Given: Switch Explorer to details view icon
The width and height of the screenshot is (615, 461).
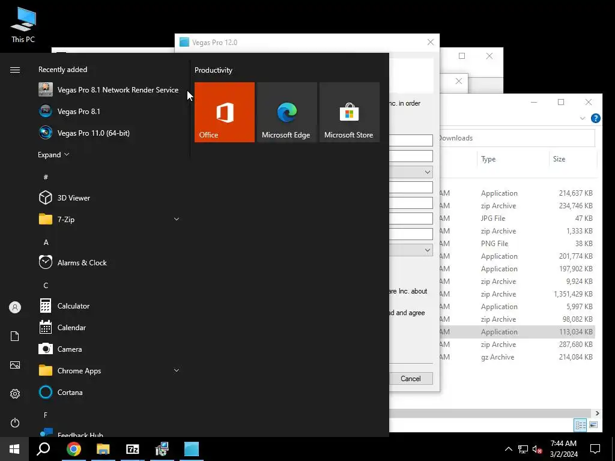Looking at the screenshot, I should [x=581, y=425].
